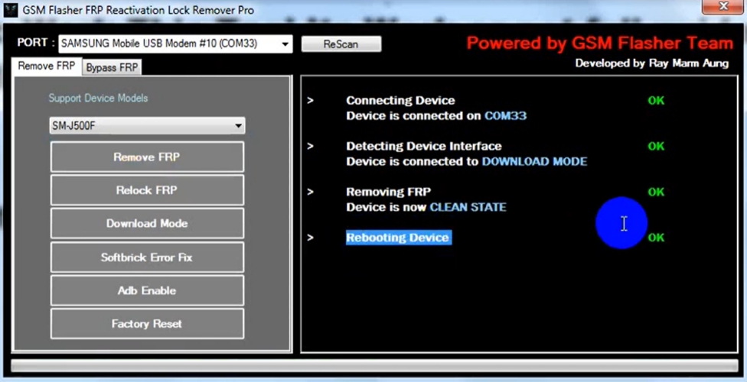
Task: Click the Relock FRP button
Action: click(x=147, y=190)
